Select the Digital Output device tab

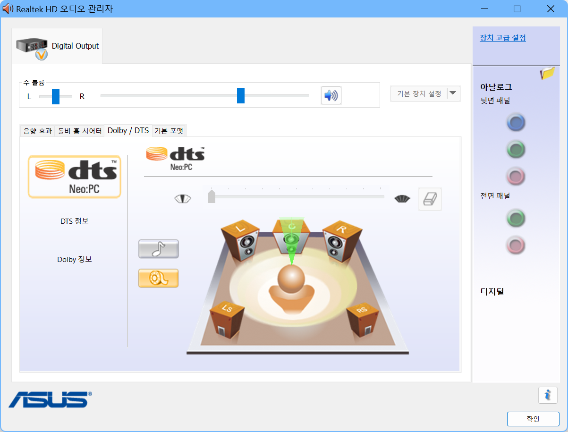click(57, 46)
